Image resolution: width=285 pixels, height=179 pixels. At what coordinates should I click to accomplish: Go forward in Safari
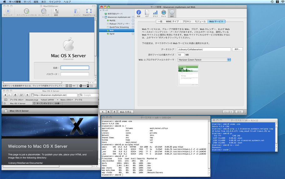pyautogui.click(x=9, y=95)
